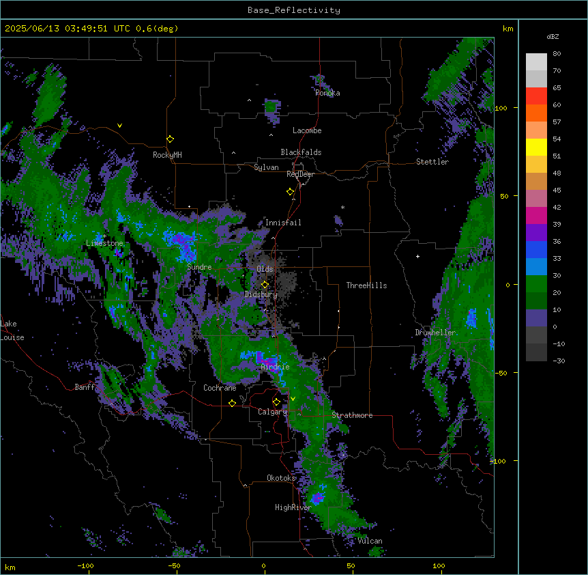Click the Blackfalds city label

[x=301, y=152]
